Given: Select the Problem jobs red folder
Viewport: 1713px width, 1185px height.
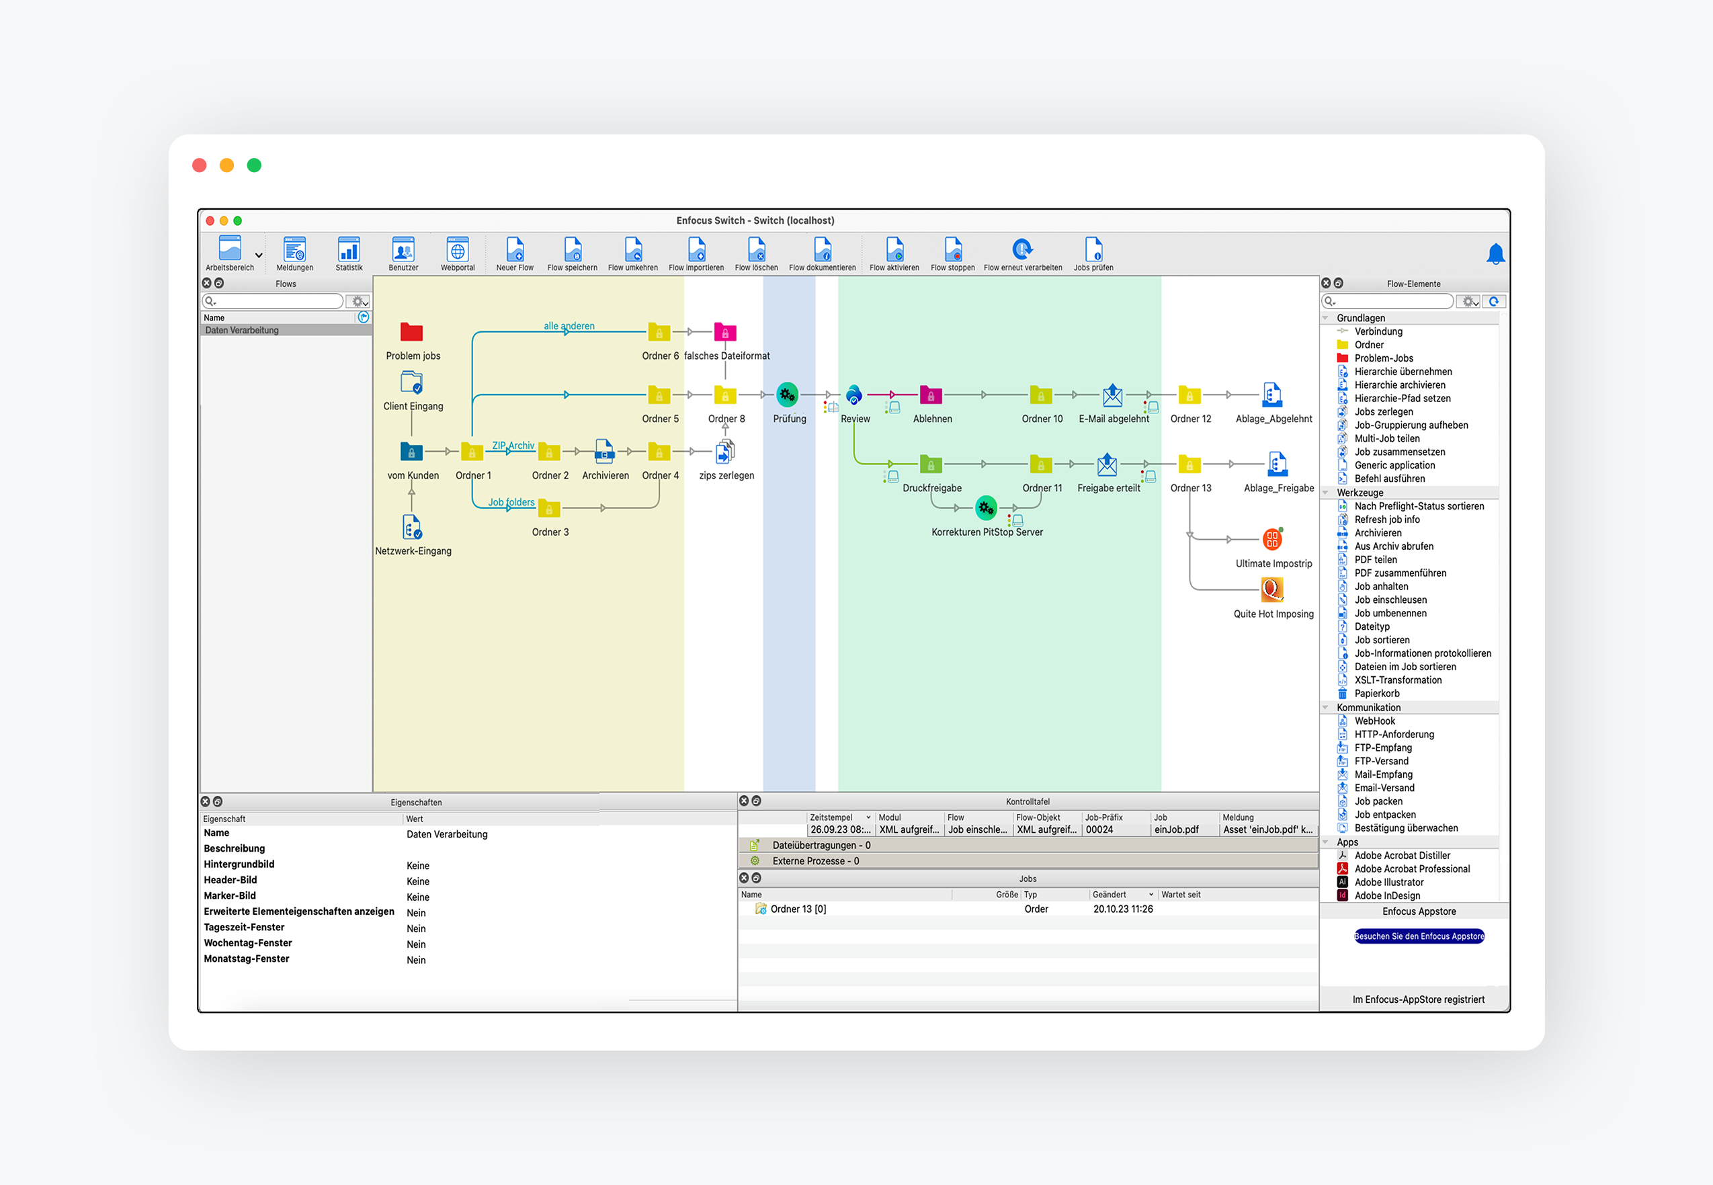Looking at the screenshot, I should (411, 332).
